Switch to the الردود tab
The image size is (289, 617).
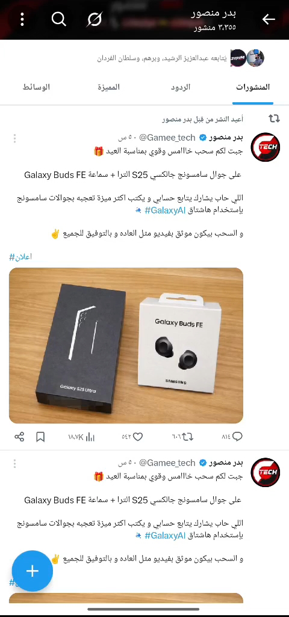click(181, 87)
